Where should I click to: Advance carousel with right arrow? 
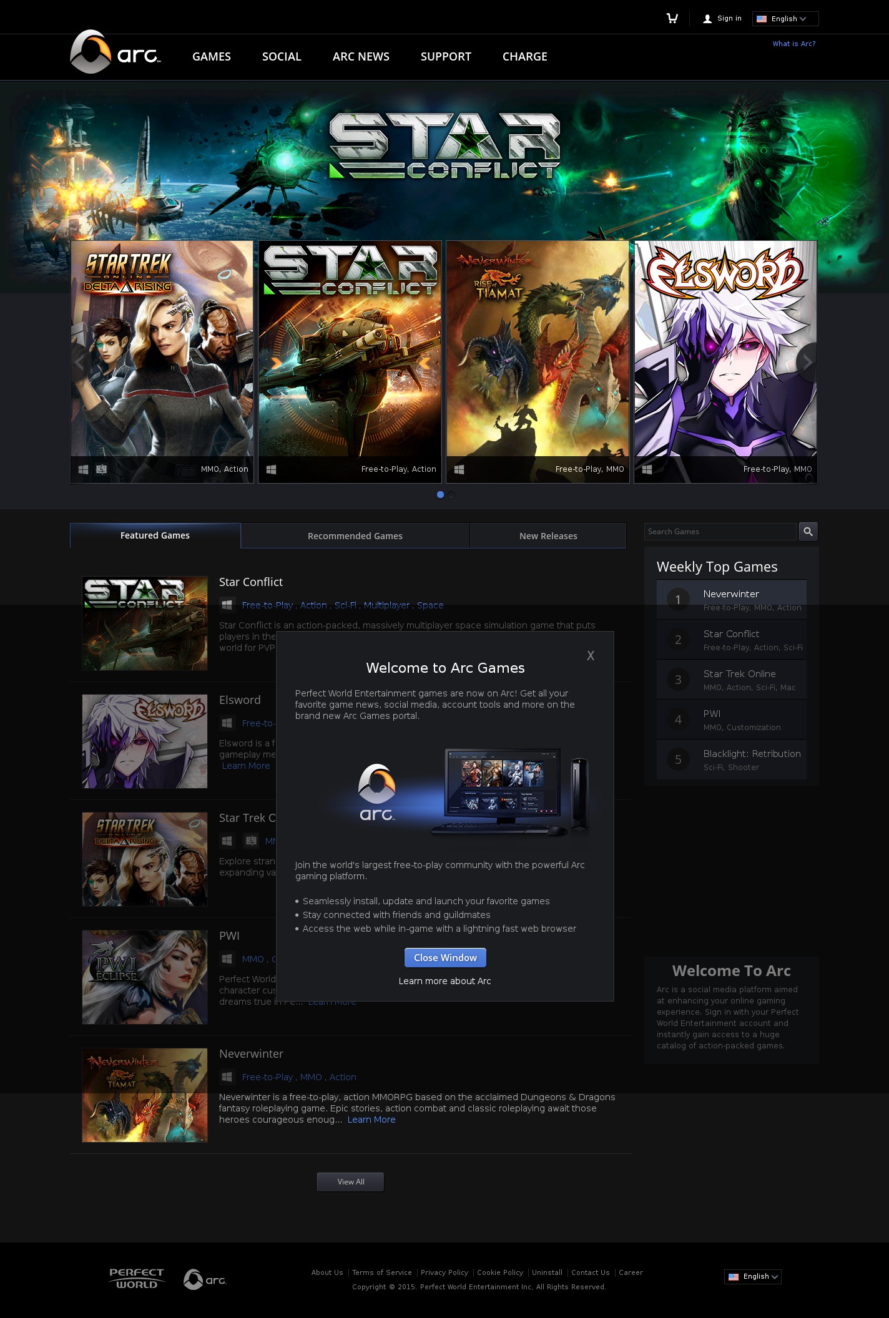pyautogui.click(x=807, y=362)
